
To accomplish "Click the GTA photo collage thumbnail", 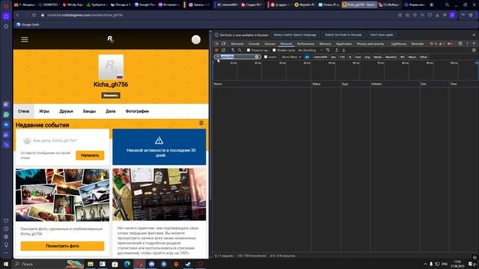I will 62,194.
